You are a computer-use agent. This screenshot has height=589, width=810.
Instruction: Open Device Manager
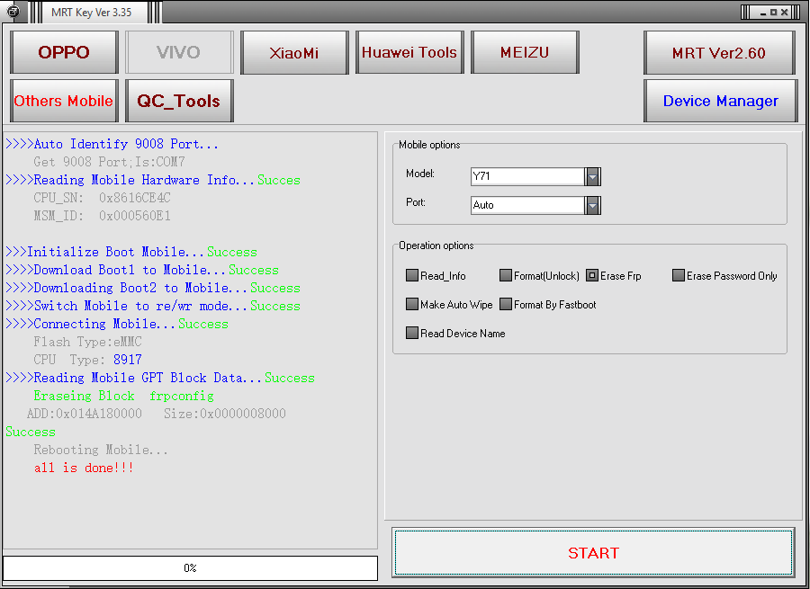[x=721, y=101]
